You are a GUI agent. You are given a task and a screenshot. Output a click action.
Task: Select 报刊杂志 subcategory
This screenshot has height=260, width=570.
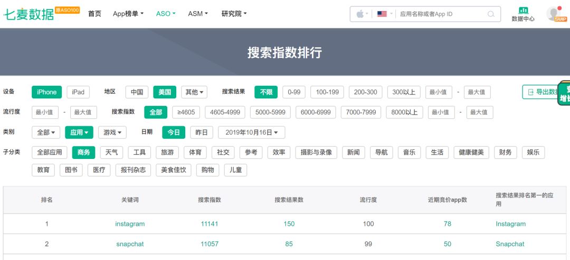coord(134,170)
